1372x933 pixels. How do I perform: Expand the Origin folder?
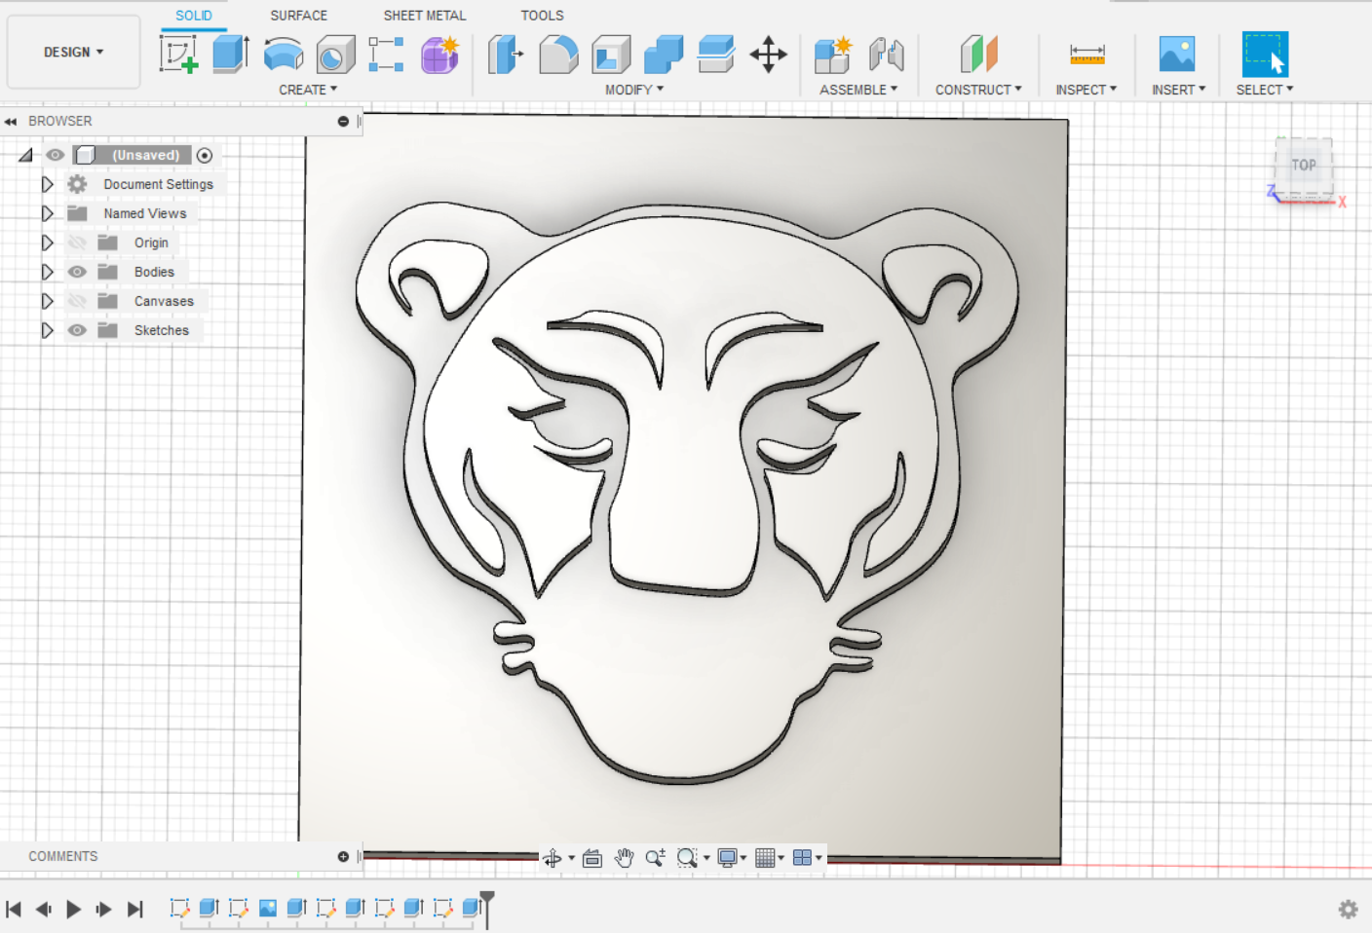pyautogui.click(x=47, y=243)
